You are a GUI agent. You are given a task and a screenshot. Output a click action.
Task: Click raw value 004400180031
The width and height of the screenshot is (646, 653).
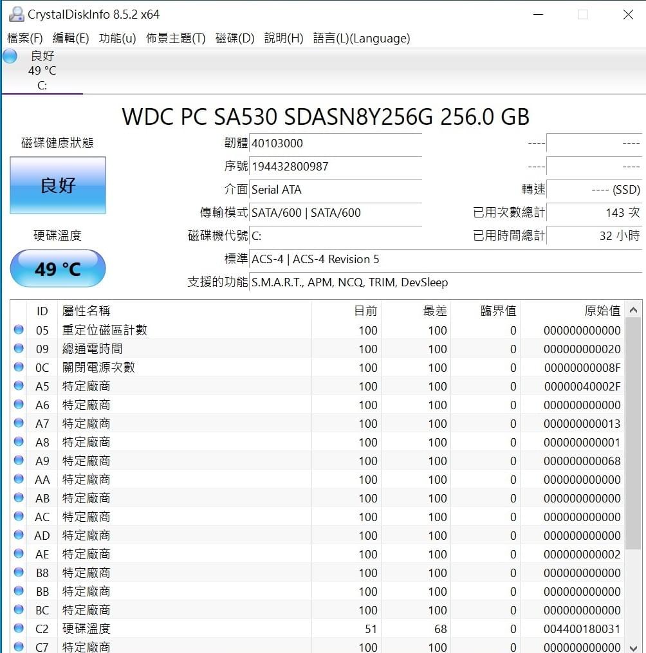(x=582, y=629)
